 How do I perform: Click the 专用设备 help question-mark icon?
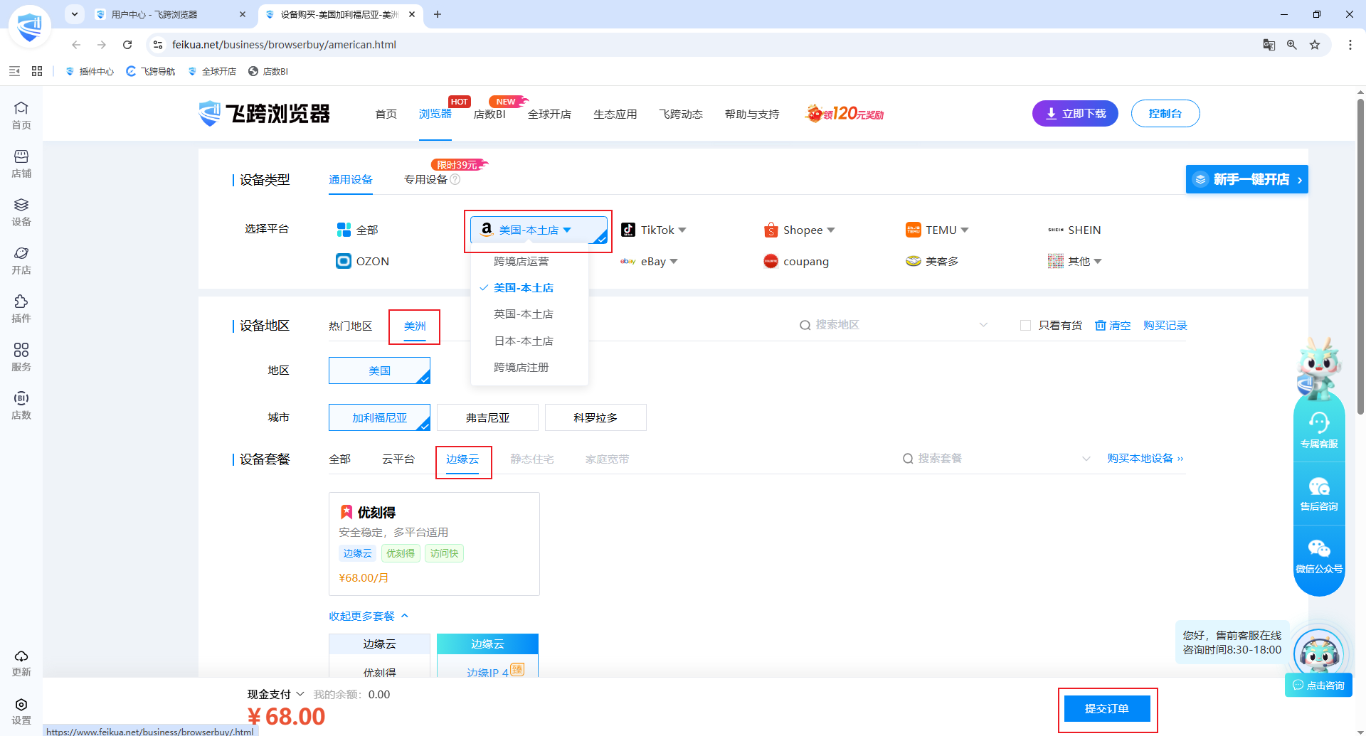point(455,179)
